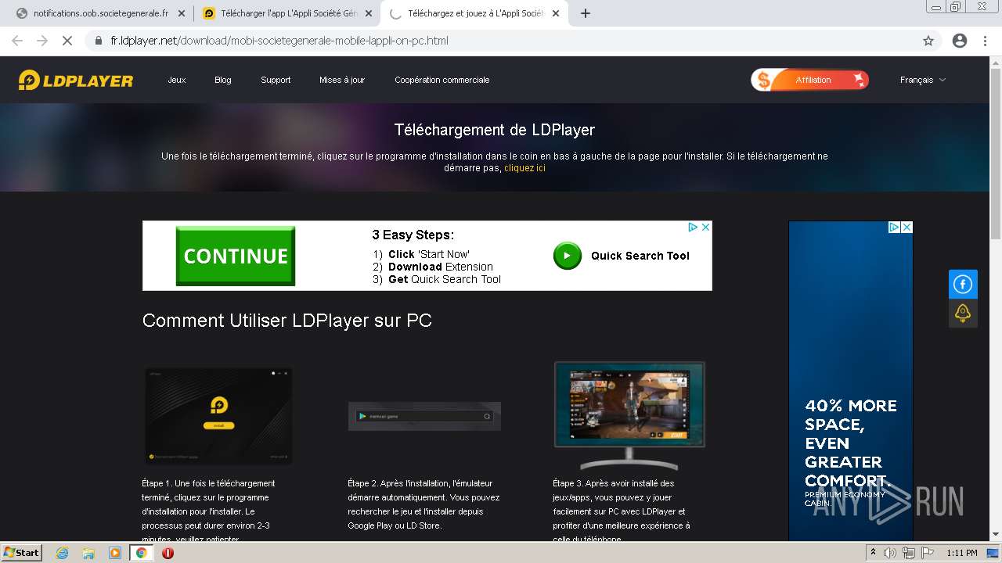Click 'Téléchargement de LDPlayer' heading
1002x563 pixels.
click(495, 130)
